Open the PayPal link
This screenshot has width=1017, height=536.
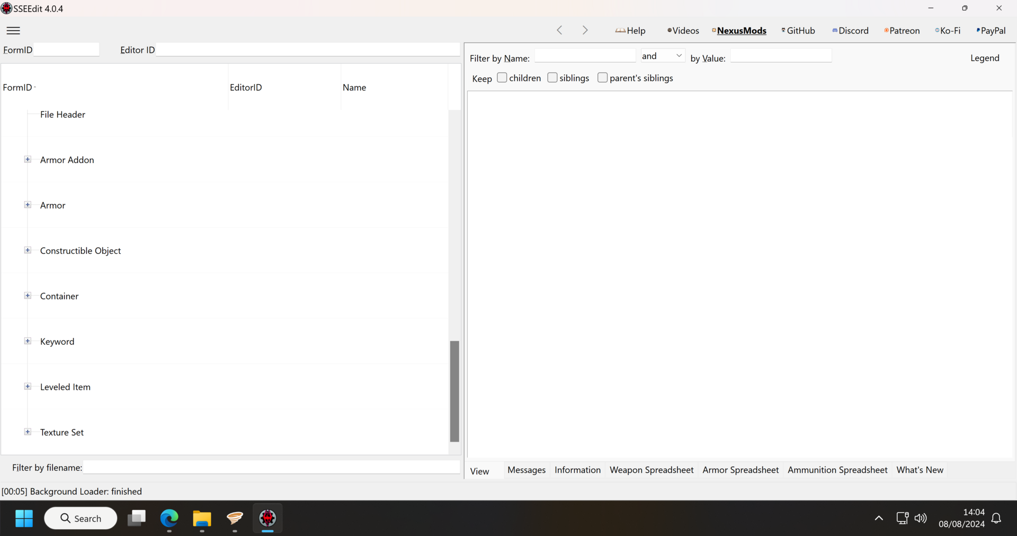pos(991,31)
